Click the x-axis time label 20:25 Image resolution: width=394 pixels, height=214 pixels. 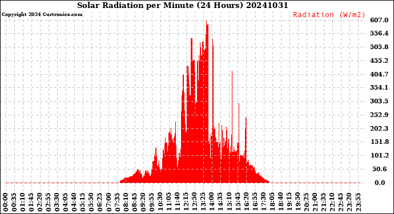point(306,203)
